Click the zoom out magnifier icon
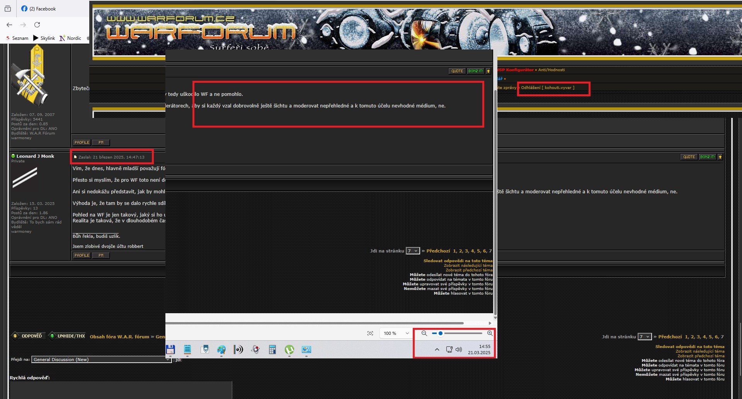The width and height of the screenshot is (742, 399). tap(424, 333)
